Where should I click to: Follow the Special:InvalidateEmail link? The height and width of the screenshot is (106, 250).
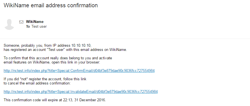pyautogui.click(x=81, y=91)
